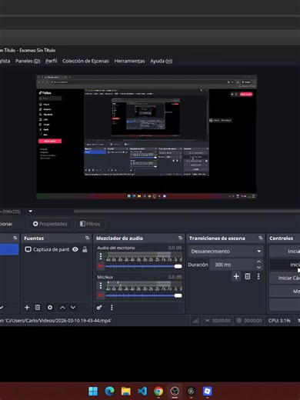Click the Propiedades button

click(x=50, y=224)
